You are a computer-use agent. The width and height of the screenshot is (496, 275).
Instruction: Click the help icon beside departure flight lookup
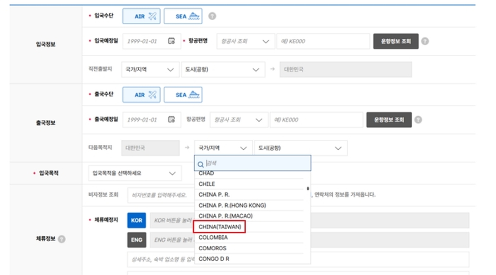click(x=419, y=120)
